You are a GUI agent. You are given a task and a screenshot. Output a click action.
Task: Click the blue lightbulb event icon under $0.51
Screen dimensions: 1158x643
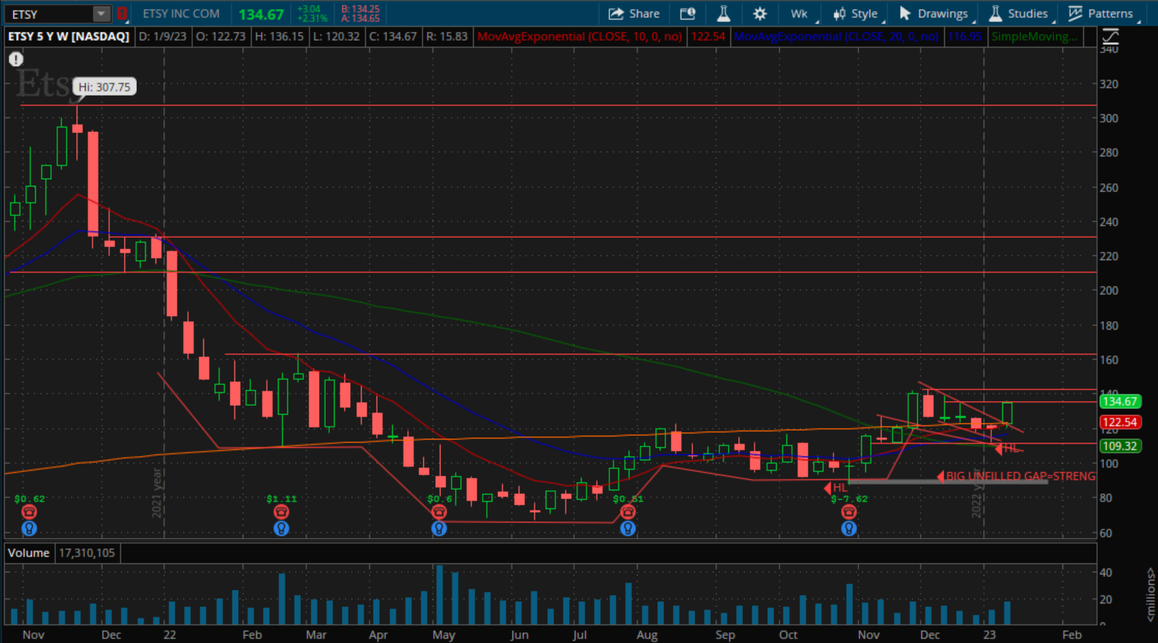coord(627,528)
